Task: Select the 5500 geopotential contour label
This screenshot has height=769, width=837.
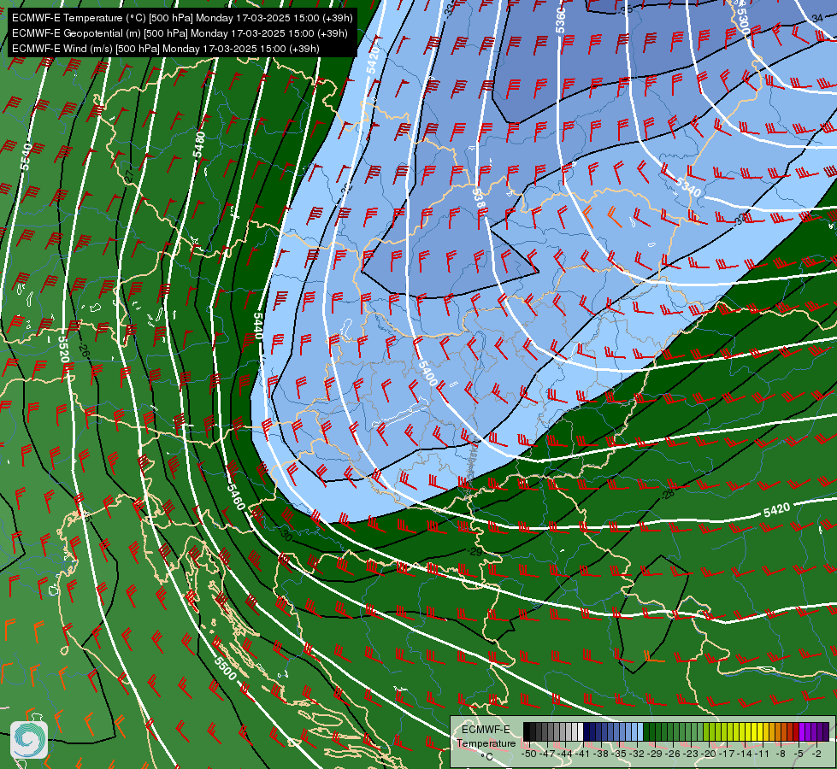Action: click(x=225, y=667)
